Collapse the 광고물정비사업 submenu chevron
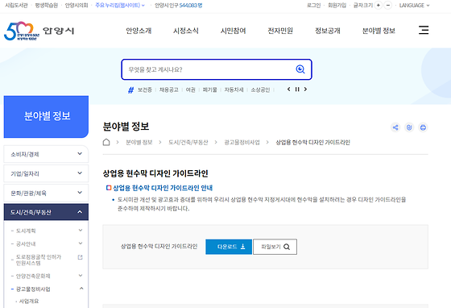This screenshot has width=451, height=308. [x=81, y=289]
